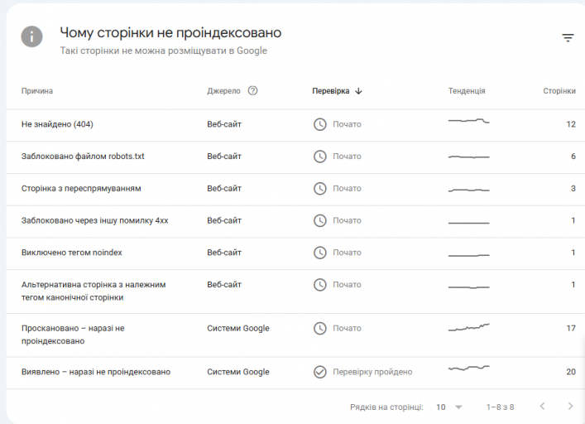The image size is (585, 424).
Task: Open Виявлено – наразі не проіндексовано row
Action: [96, 372]
